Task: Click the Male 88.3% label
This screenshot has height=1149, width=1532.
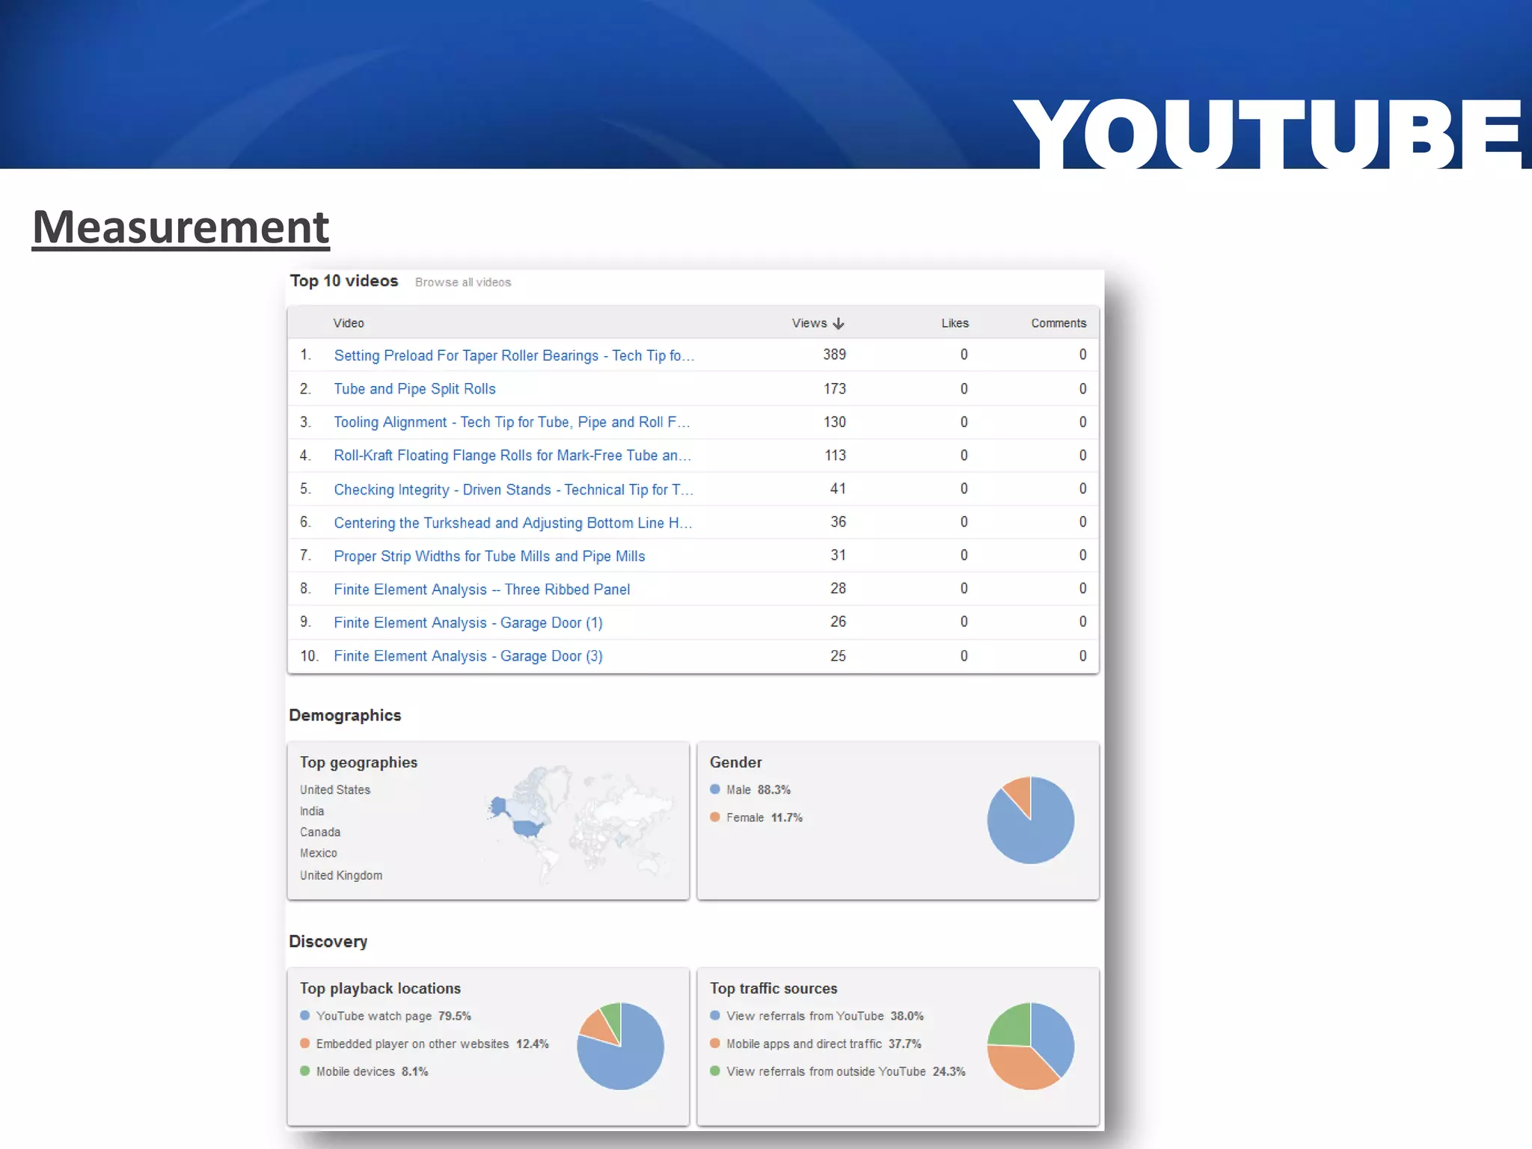Action: 759,790
